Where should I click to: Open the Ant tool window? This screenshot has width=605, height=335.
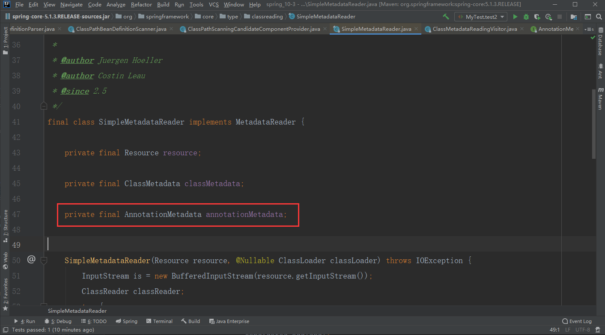click(600, 71)
